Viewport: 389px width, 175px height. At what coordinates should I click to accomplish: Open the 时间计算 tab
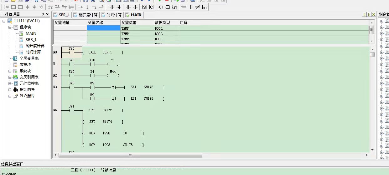(112, 15)
